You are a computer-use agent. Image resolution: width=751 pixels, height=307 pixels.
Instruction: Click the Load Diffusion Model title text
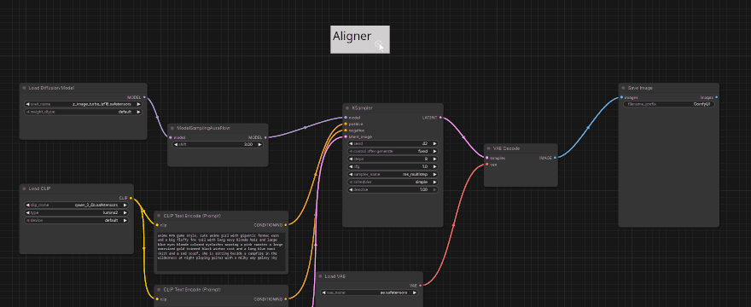(x=51, y=88)
